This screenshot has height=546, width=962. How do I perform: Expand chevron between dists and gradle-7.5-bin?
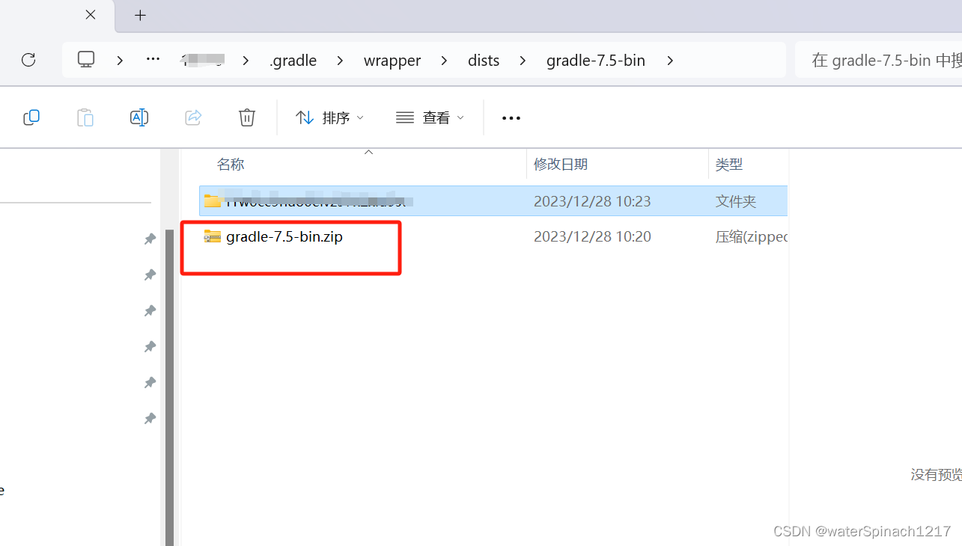coord(522,60)
